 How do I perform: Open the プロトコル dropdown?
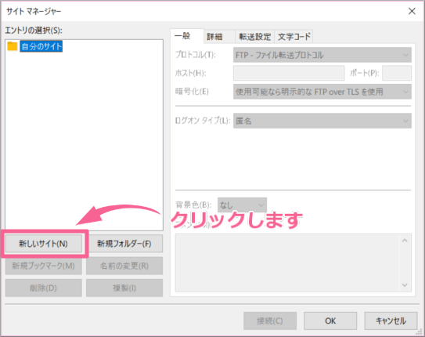pos(322,55)
